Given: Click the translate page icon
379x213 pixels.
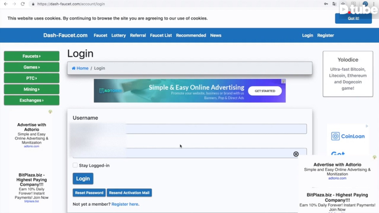Looking at the screenshot, I should (x=334, y=4).
